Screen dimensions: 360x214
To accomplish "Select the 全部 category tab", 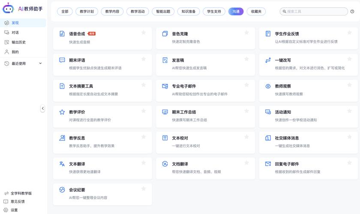I will 65,12.
